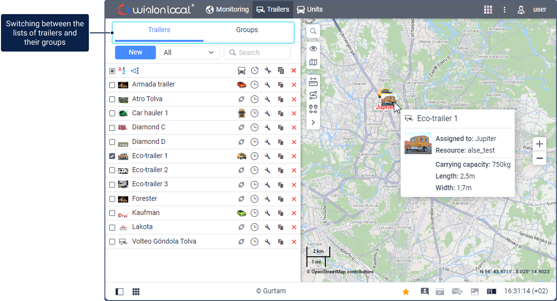Open the three-dot more menu
The height and width of the screenshot is (301, 557).
click(x=505, y=10)
